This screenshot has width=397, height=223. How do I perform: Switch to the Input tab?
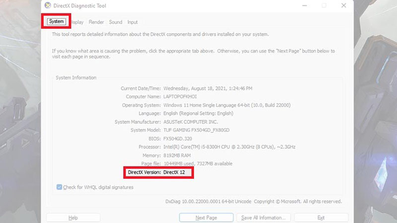[132, 22]
